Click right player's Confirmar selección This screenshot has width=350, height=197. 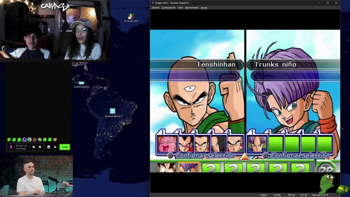coord(300,155)
